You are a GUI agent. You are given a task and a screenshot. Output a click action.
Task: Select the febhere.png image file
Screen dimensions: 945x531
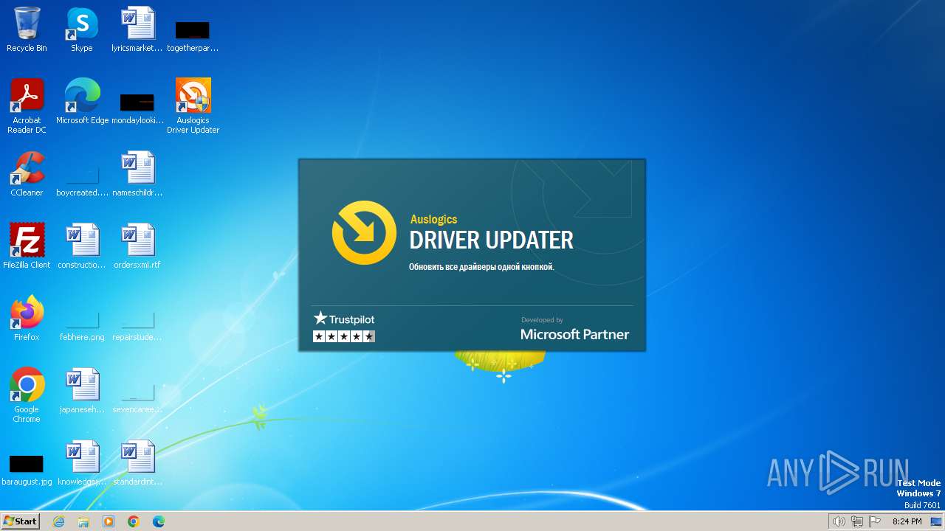[x=82, y=324]
